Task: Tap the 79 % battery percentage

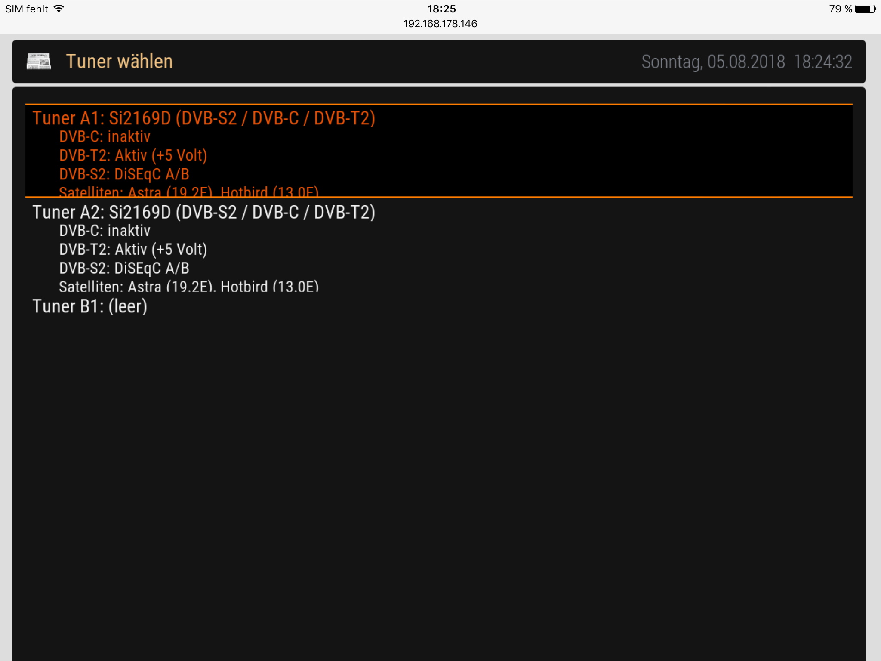Action: click(840, 9)
